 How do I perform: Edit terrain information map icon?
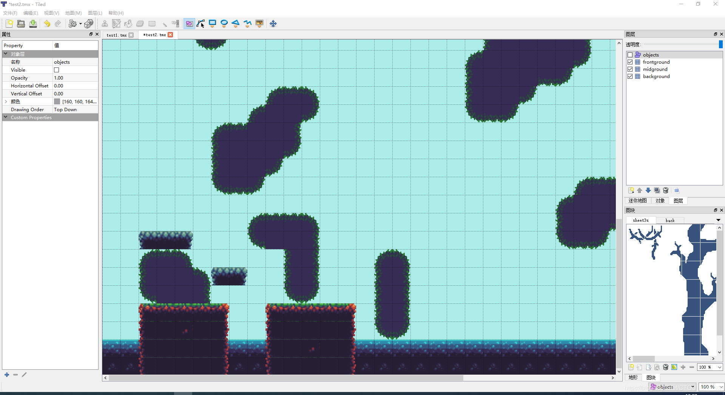tap(674, 367)
